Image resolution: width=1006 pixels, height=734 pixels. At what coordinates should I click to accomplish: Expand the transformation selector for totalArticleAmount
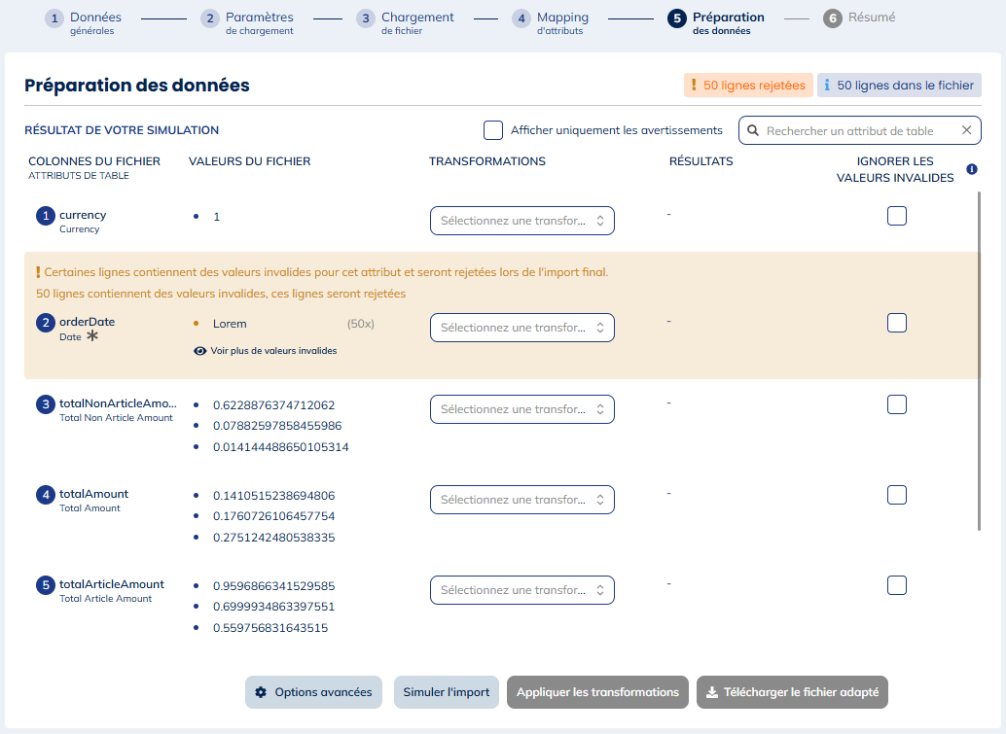(521, 590)
